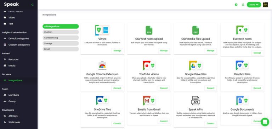Screen dimensions: 272x129
Task: Open the live chat bubble
Action: (x=265, y=122)
